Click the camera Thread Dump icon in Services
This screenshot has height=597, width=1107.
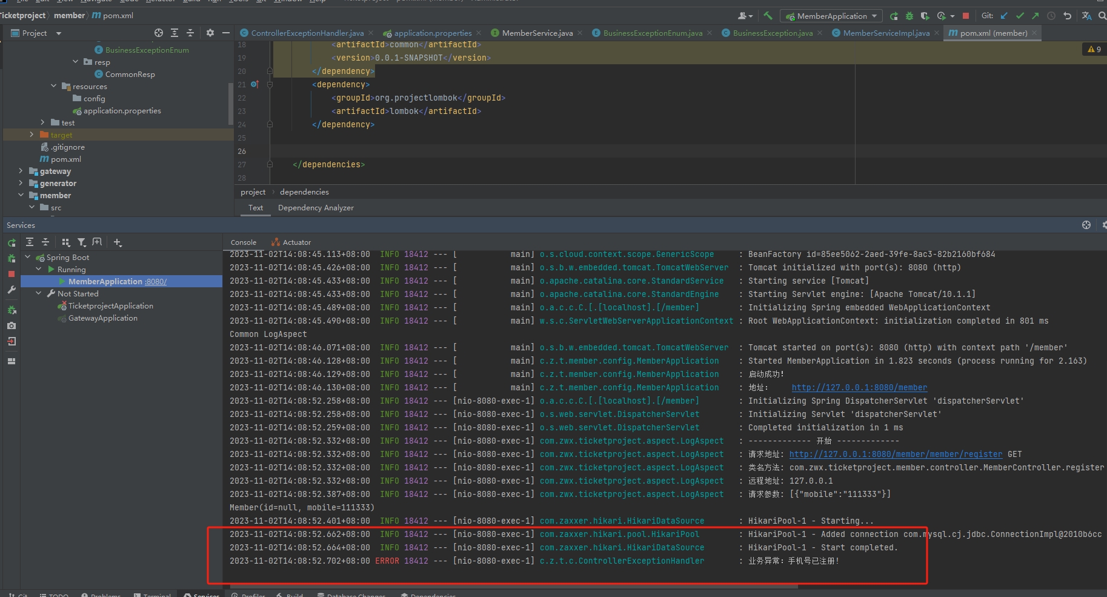[x=12, y=325]
